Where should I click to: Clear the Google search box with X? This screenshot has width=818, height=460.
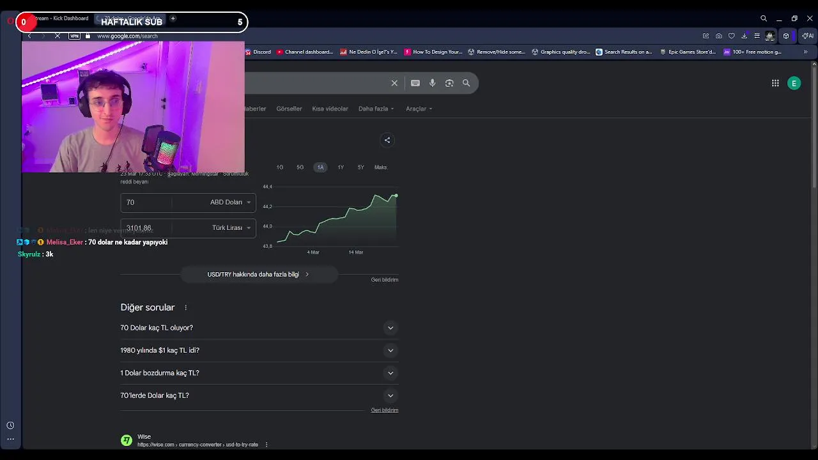394,83
